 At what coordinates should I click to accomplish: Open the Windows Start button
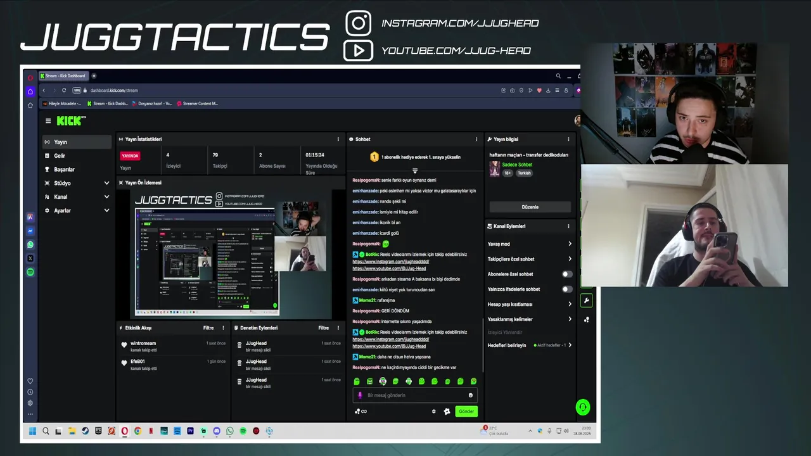point(32,431)
